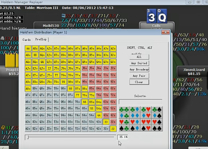Toggle the J6s hand cell

pyautogui.click(x=85, y=68)
